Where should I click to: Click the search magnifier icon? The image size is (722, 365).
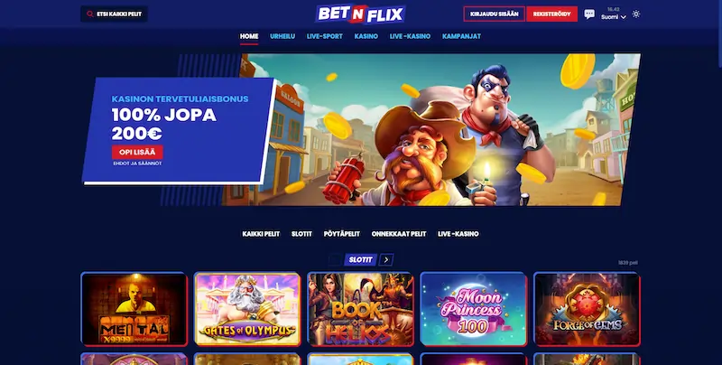(x=89, y=14)
